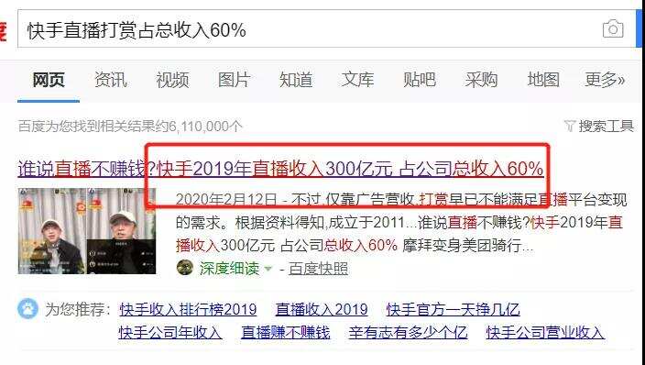Click the snippet date 2020年2月12日
This screenshot has width=645, height=365.
click(226, 200)
